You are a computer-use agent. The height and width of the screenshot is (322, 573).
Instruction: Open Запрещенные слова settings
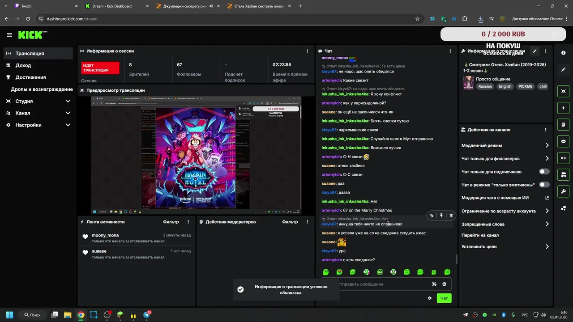click(505, 224)
